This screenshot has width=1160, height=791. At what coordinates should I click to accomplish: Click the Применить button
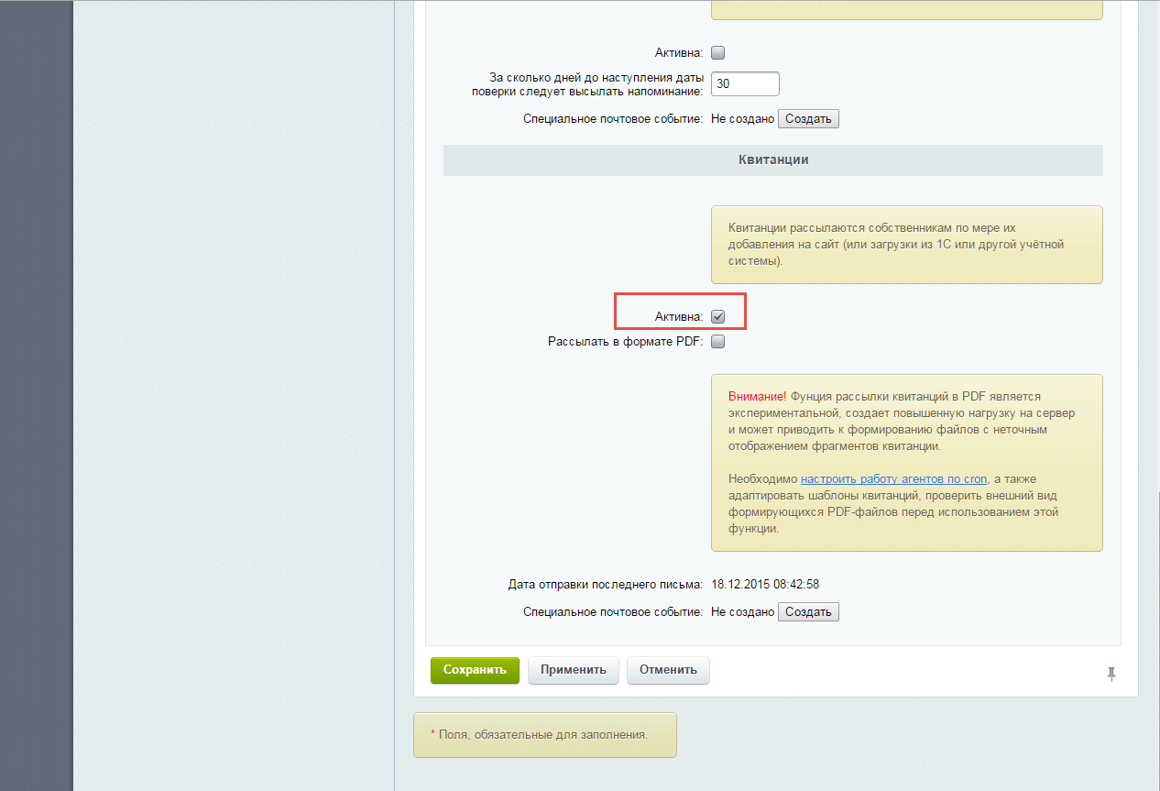pos(573,670)
